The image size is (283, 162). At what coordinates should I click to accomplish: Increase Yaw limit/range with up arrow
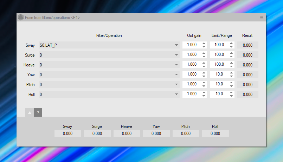tap(231, 73)
